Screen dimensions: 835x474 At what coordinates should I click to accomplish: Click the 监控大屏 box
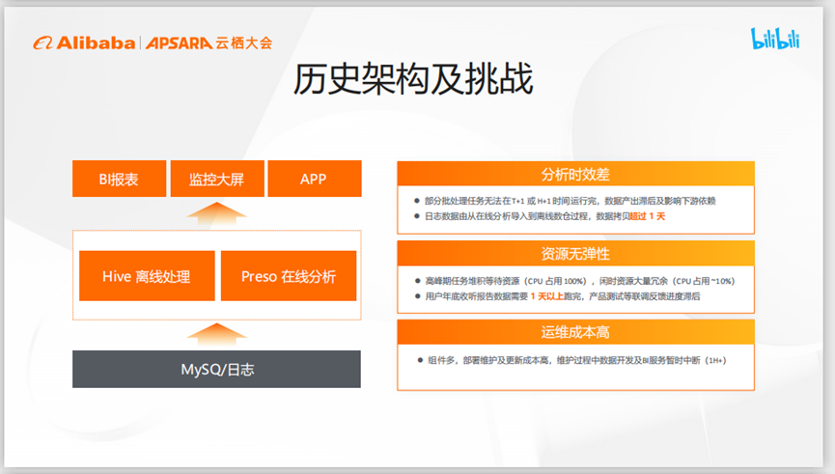click(217, 179)
